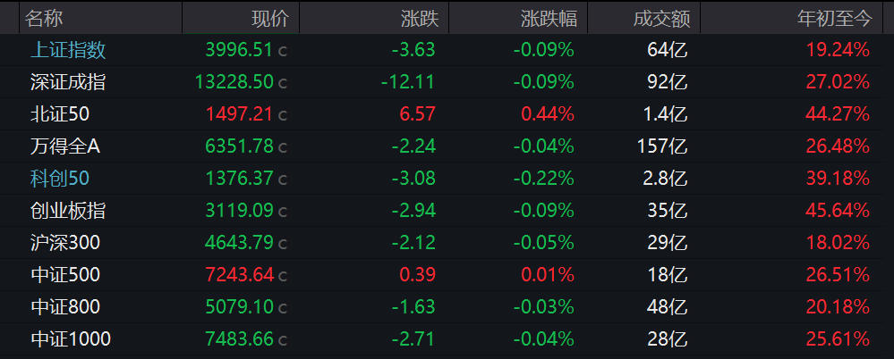Click the price 3119.09 for 创业板指
894x359 pixels.
pos(239,211)
